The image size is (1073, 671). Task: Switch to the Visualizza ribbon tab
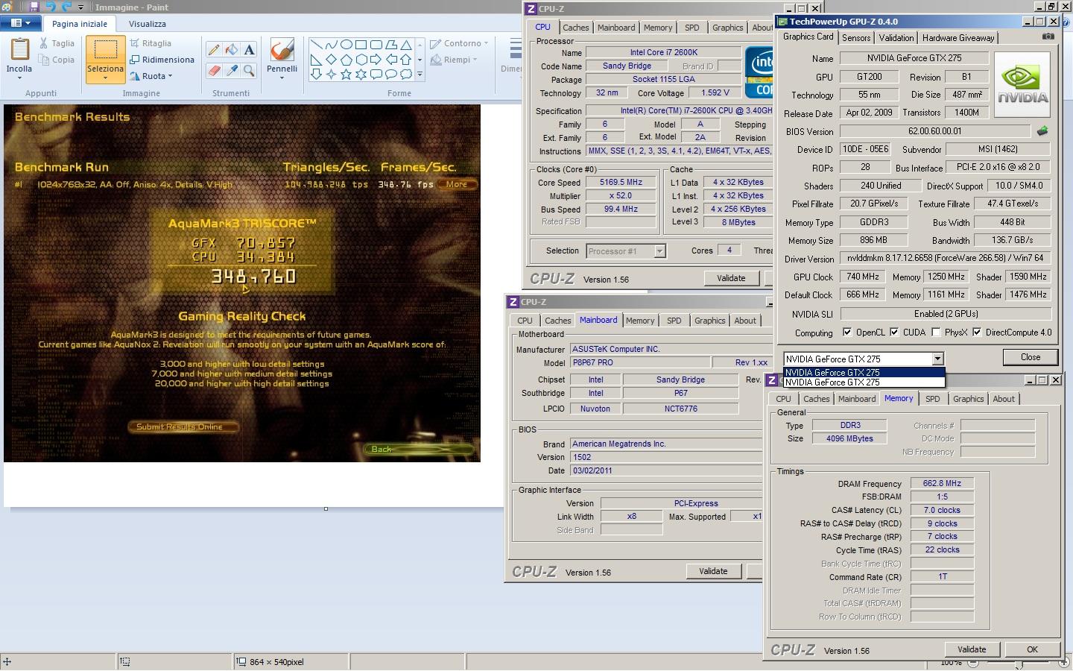147,24
